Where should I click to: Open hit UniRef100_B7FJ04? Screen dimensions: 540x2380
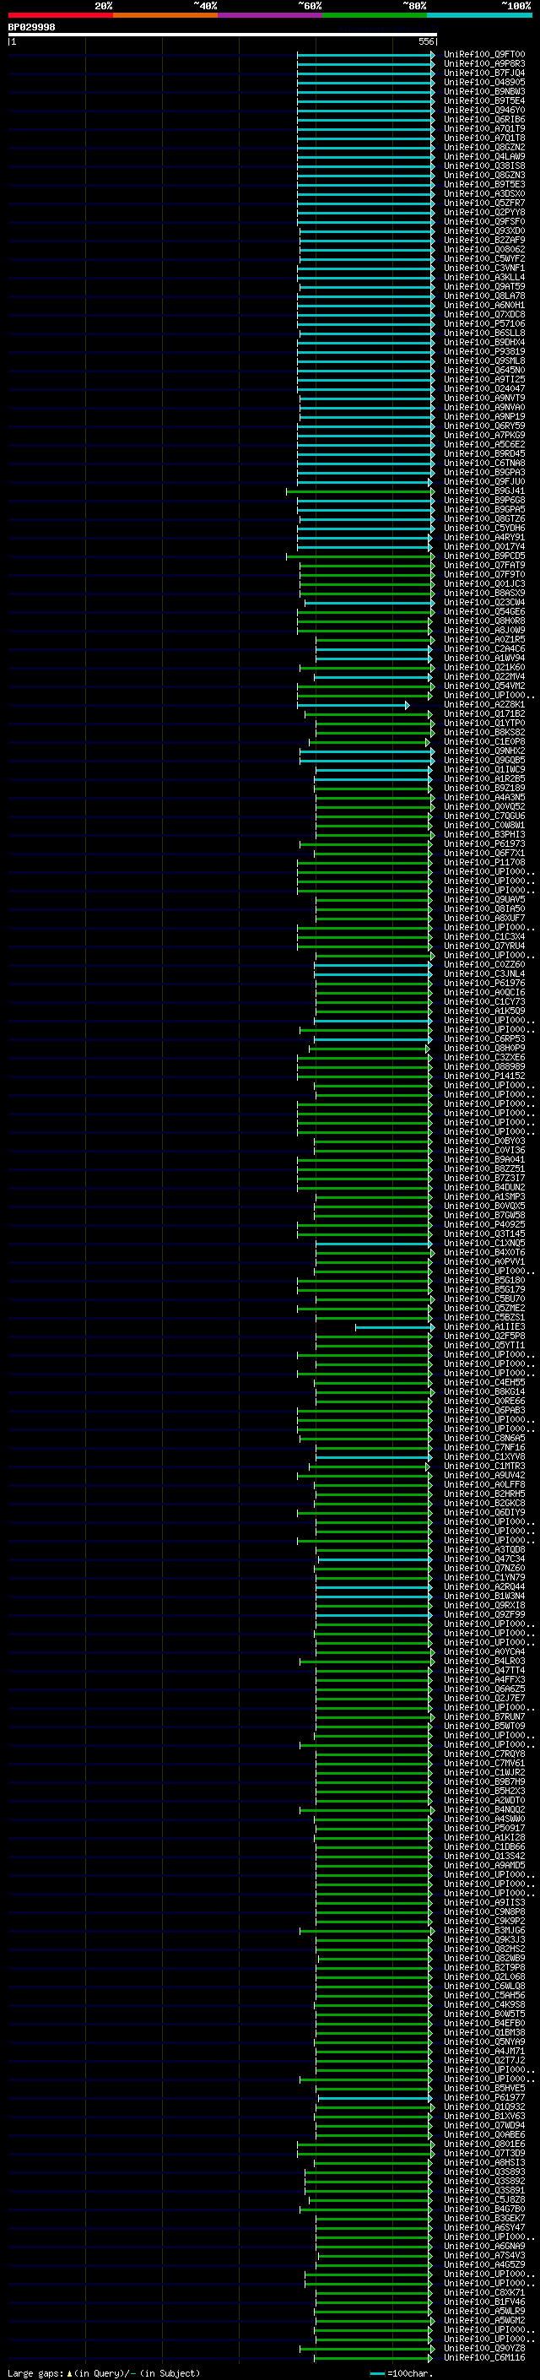[x=484, y=73]
